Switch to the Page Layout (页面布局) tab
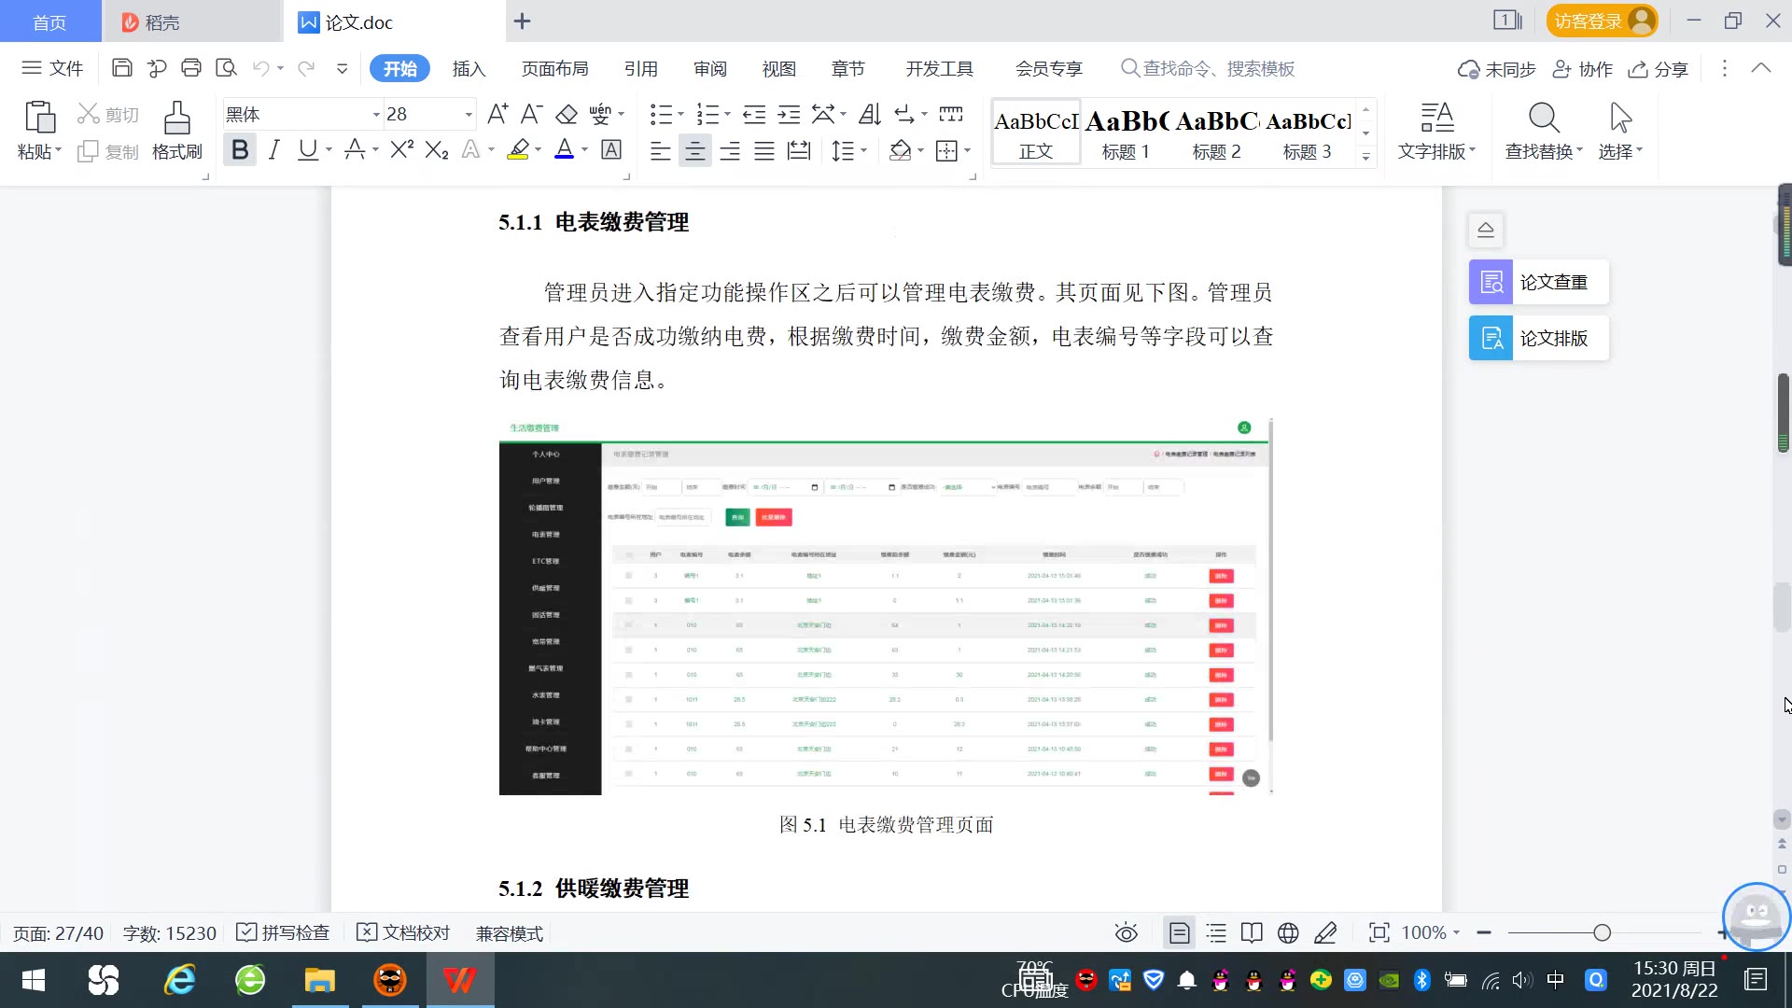 pyautogui.click(x=554, y=68)
